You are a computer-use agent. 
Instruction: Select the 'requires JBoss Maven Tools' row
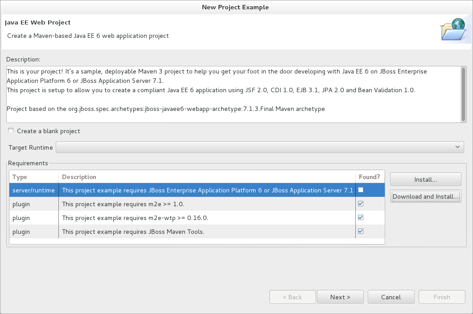(197, 232)
